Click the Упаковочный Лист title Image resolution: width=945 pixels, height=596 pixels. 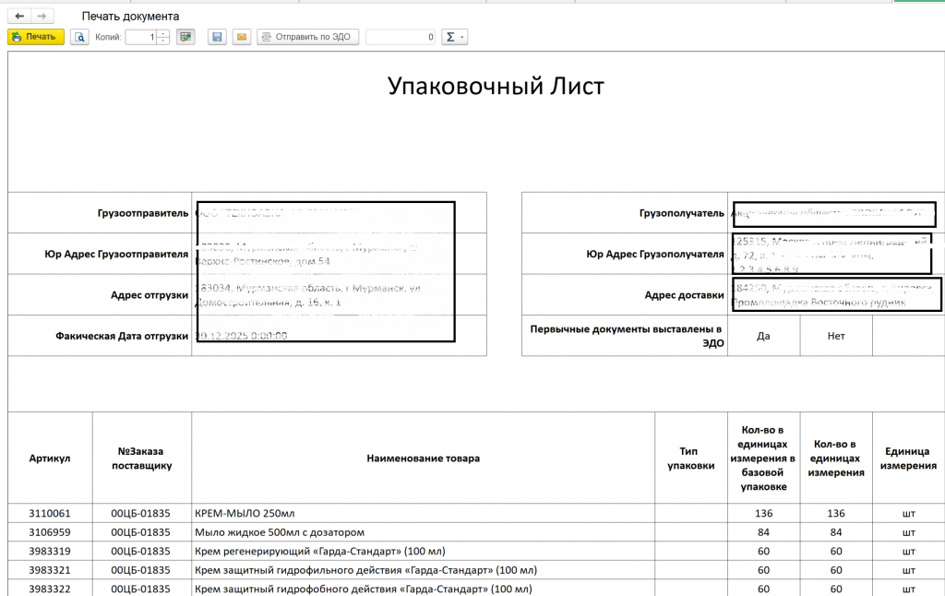pyautogui.click(x=496, y=86)
